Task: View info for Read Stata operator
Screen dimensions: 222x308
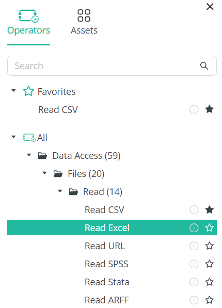Action: coord(194,282)
